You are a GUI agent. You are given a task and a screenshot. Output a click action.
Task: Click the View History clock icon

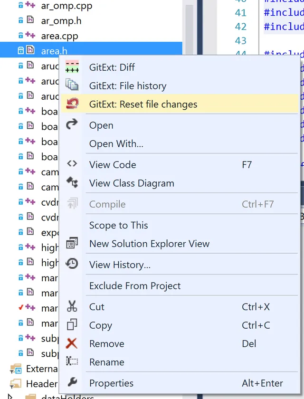72,265
